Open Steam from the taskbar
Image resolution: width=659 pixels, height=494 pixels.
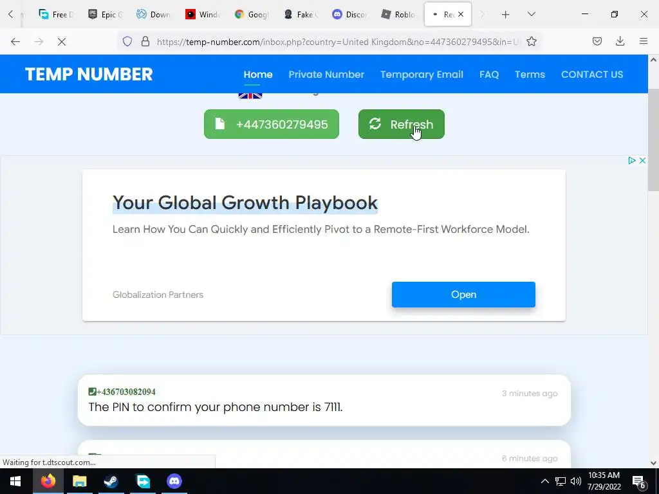(111, 481)
